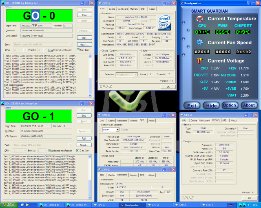Click Part Number CM2X1024-8888C4D value
Screen dimensions: 261x208
[x=134, y=147]
